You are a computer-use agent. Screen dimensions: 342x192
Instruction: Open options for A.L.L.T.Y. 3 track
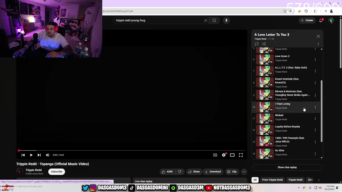point(315,71)
